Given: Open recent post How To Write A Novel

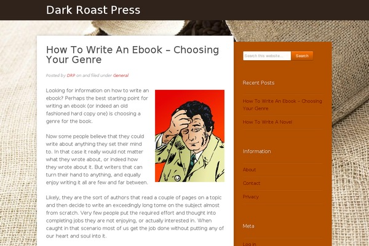Looking at the screenshot, I should pyautogui.click(x=268, y=122).
